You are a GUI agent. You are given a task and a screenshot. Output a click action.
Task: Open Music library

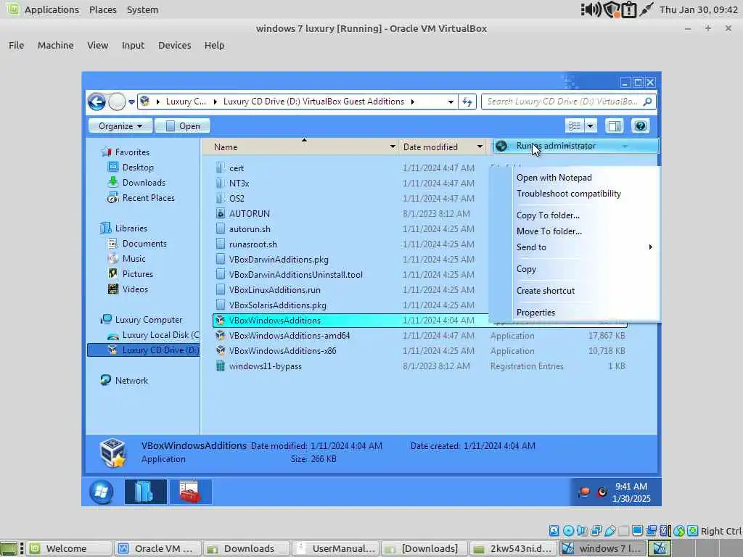click(134, 259)
